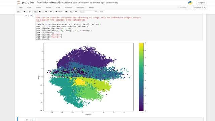Rename the VariationalAutoEncoders notebook title
The image size is (215, 121).
(x=54, y=3)
